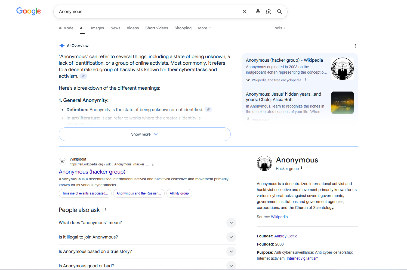Open the Anonymous book cover thumbnail

click(x=343, y=103)
